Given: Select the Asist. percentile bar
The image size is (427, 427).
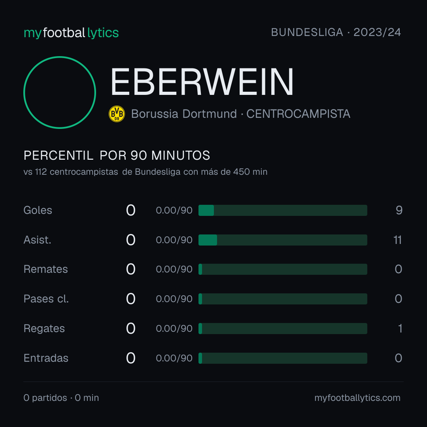Looking at the screenshot, I should 283,240.
